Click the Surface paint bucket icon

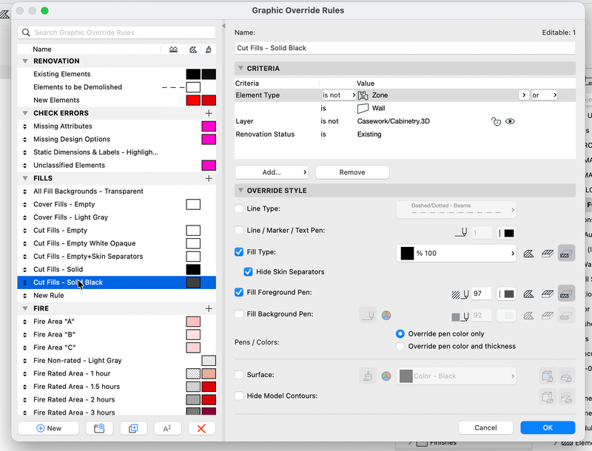(368, 376)
